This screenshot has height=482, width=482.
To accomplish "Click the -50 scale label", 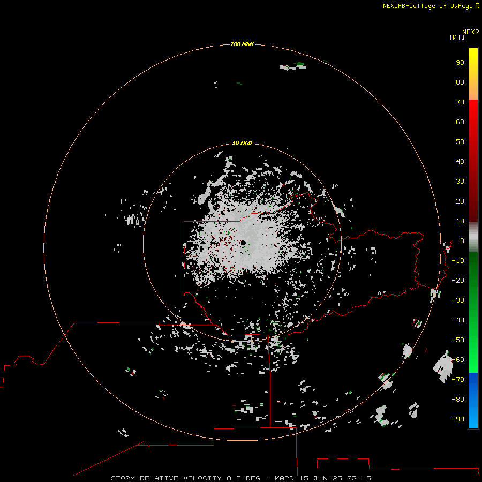I will [x=458, y=340].
